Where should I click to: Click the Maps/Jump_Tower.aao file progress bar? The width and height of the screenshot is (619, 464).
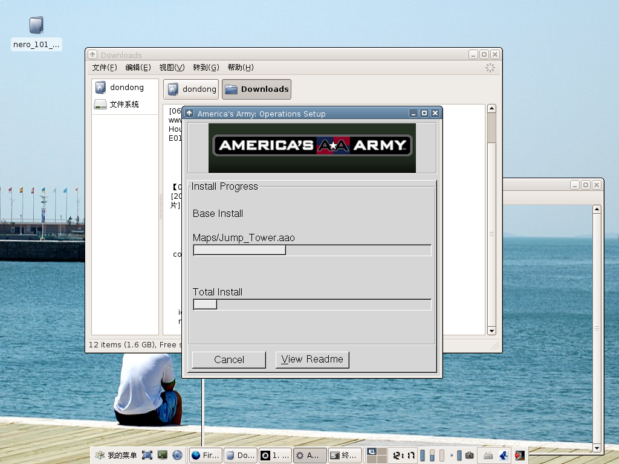[x=313, y=250]
